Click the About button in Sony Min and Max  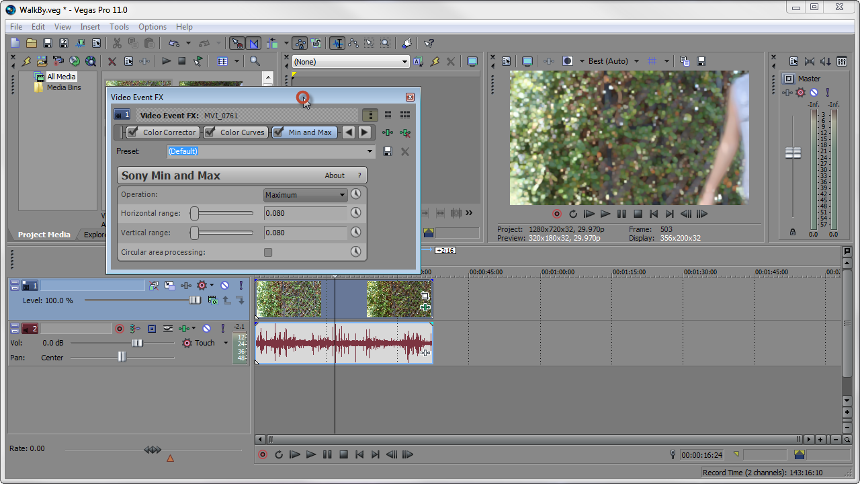(335, 175)
